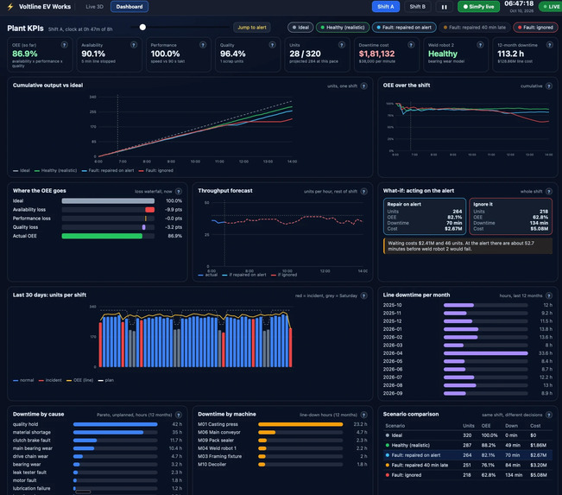Open help icon on 12-month downtime card
Viewport: 562px width, 495px height.
coord(549,45)
